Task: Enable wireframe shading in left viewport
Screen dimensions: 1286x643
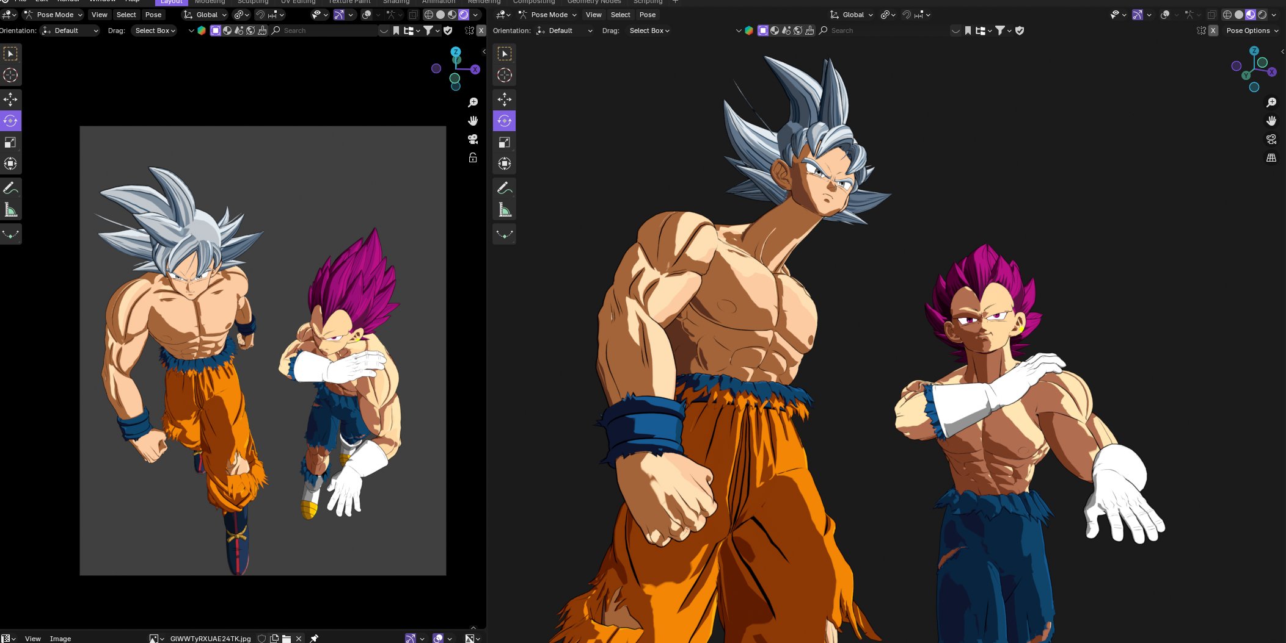Action: pyautogui.click(x=429, y=15)
